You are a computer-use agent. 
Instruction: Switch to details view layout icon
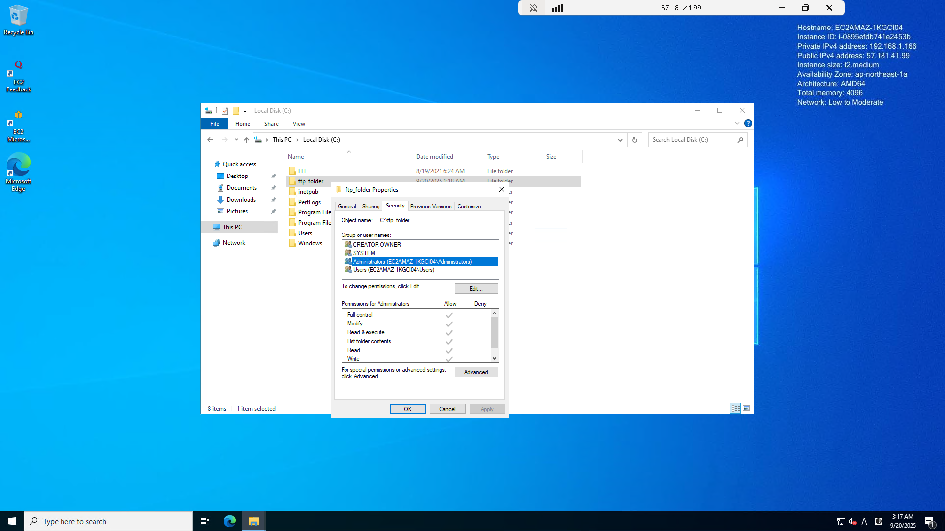coord(735,409)
